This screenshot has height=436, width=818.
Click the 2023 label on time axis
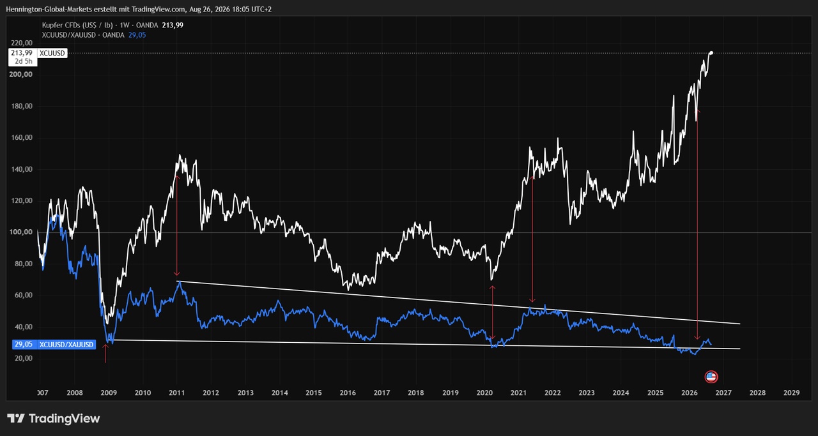pos(587,393)
